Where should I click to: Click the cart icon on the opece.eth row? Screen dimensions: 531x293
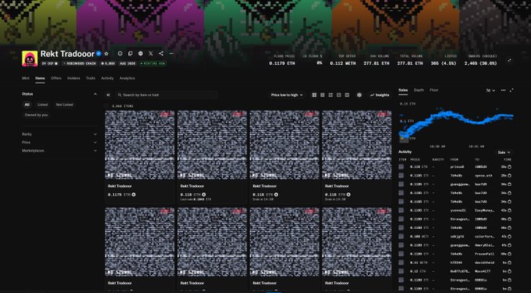point(509,176)
